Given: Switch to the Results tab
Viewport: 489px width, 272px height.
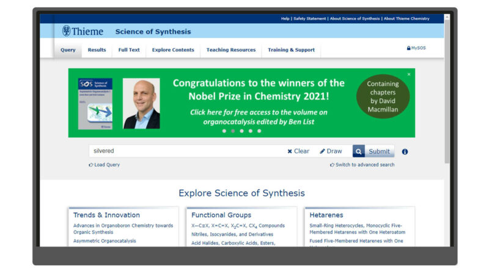Looking at the screenshot, I should 97,50.
